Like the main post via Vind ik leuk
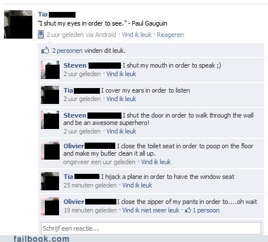 [x=136, y=35]
